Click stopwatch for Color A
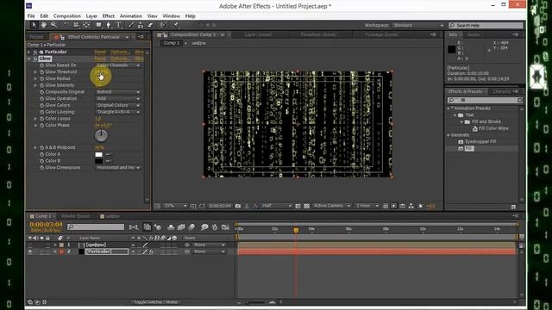 [x=42, y=154]
